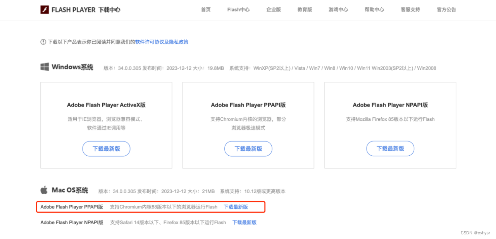The image size is (496, 239).
Task: Navigate to the 企业版 section
Action: coord(274,9)
